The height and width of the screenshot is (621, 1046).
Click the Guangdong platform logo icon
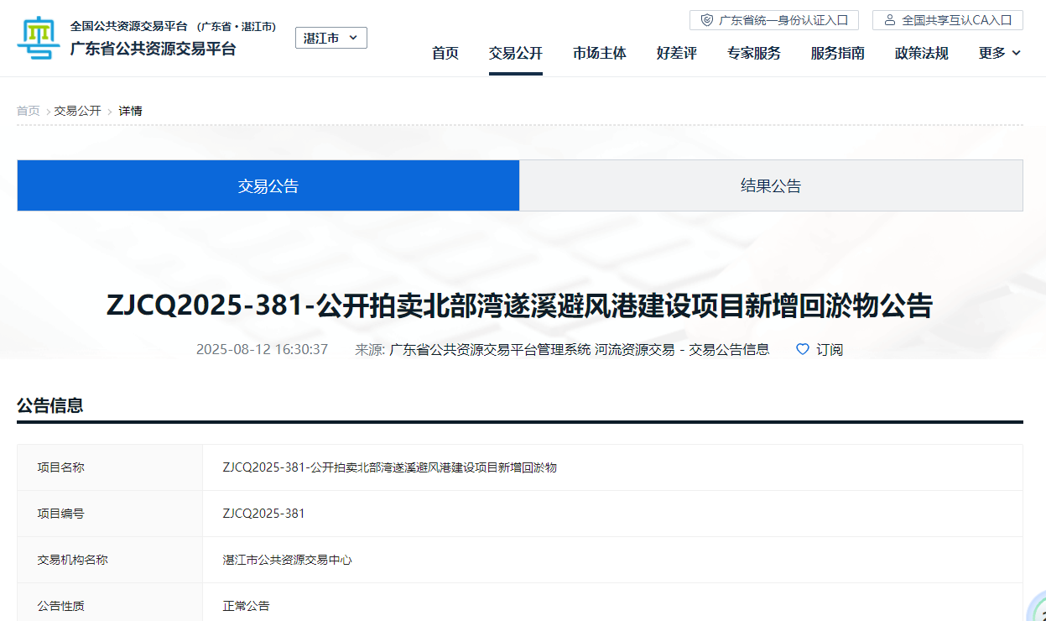coord(39,37)
